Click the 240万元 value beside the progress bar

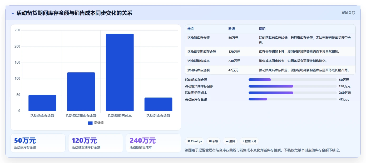(x=345, y=93)
